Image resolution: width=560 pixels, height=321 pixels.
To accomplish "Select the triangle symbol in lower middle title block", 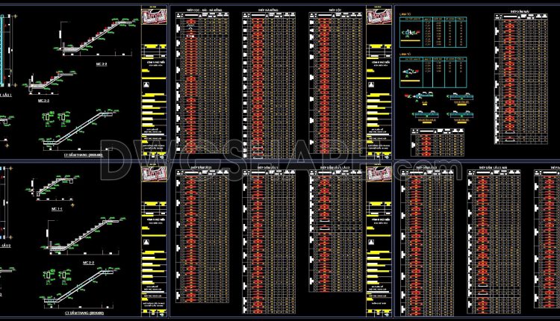I will coord(371,242).
